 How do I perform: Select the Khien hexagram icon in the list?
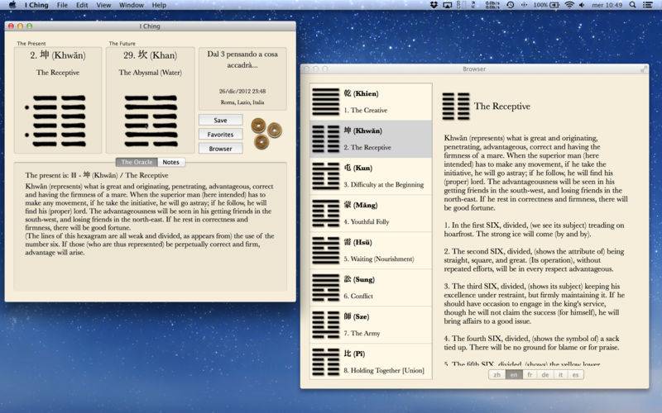[x=325, y=102]
